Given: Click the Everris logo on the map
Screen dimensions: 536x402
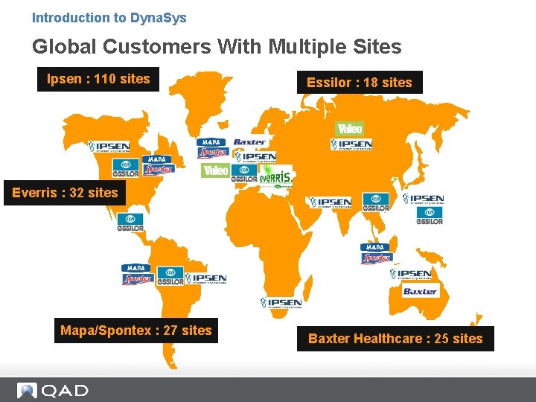Looking at the screenshot, I should click(x=276, y=176).
